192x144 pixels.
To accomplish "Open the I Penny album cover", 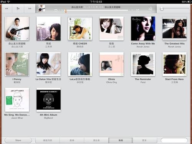I will click(17, 64).
